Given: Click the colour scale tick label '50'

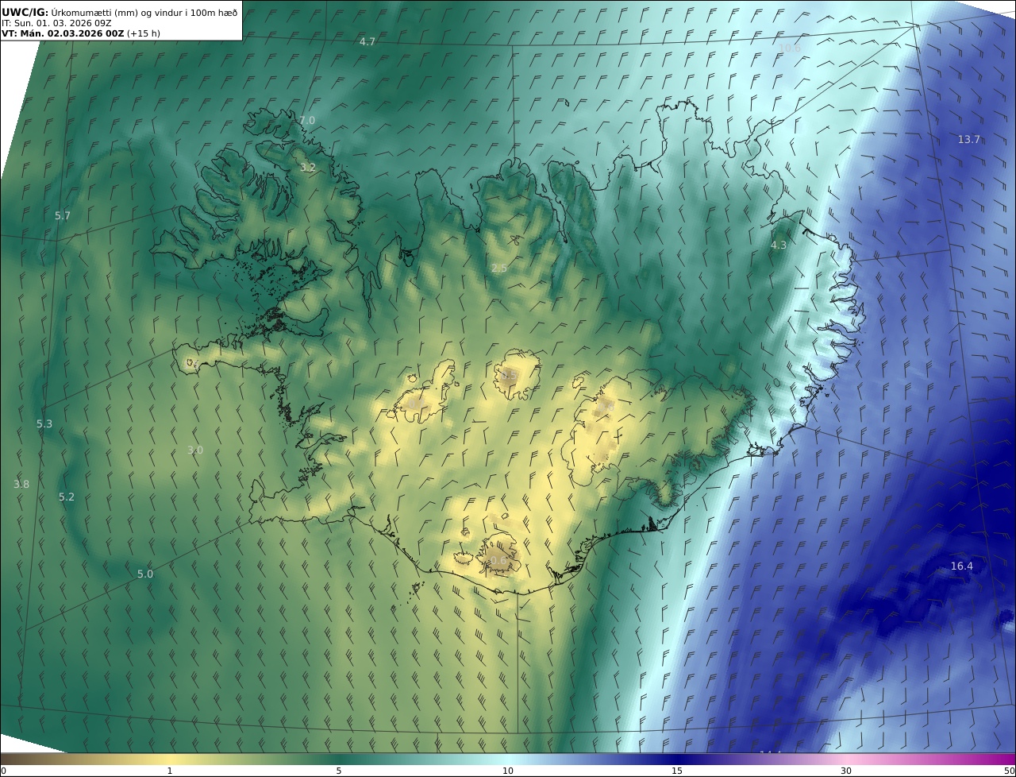Looking at the screenshot, I should point(1010,771).
